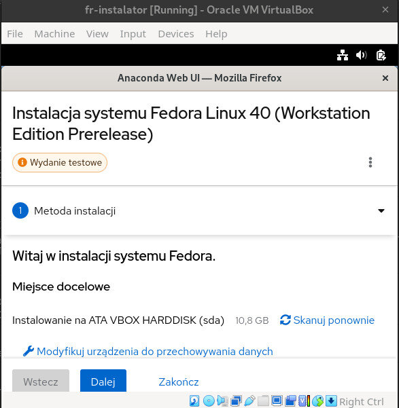Screen dimensions: 399x408
Task: Open the Machine menu
Action: (54, 34)
